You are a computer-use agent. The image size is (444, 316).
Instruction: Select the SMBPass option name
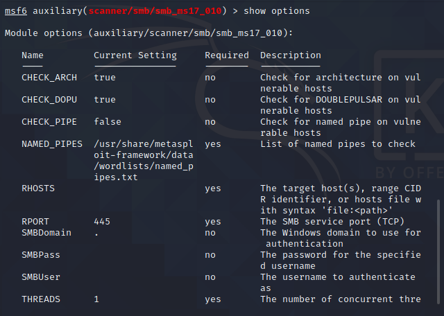pos(41,255)
